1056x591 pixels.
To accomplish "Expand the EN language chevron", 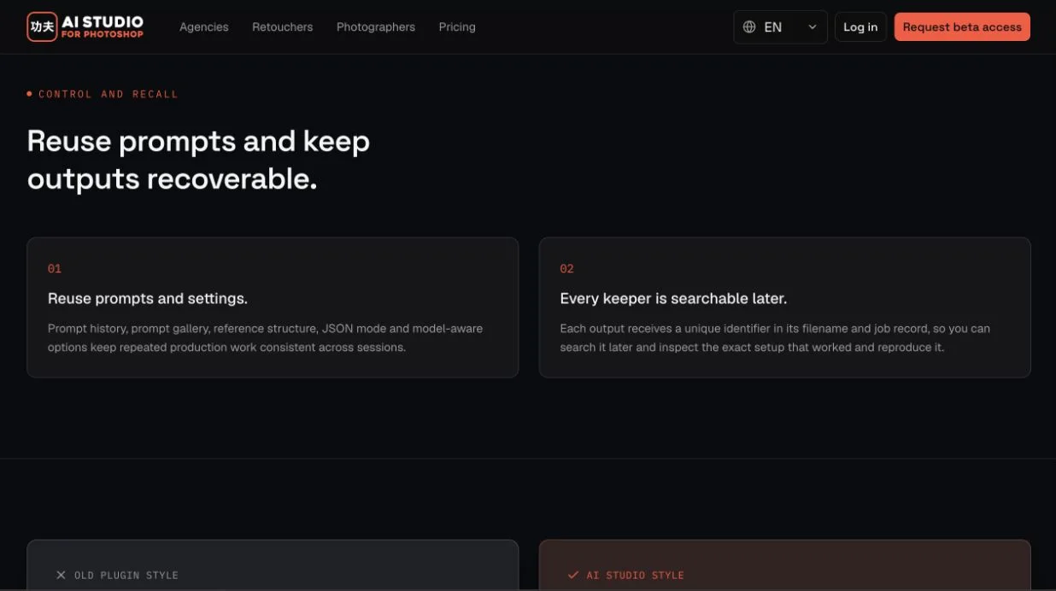I will (x=813, y=27).
